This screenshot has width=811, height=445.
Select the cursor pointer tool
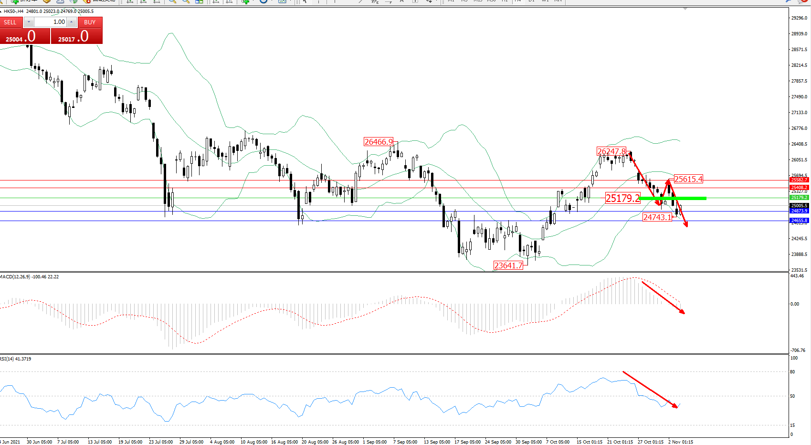point(304,1)
